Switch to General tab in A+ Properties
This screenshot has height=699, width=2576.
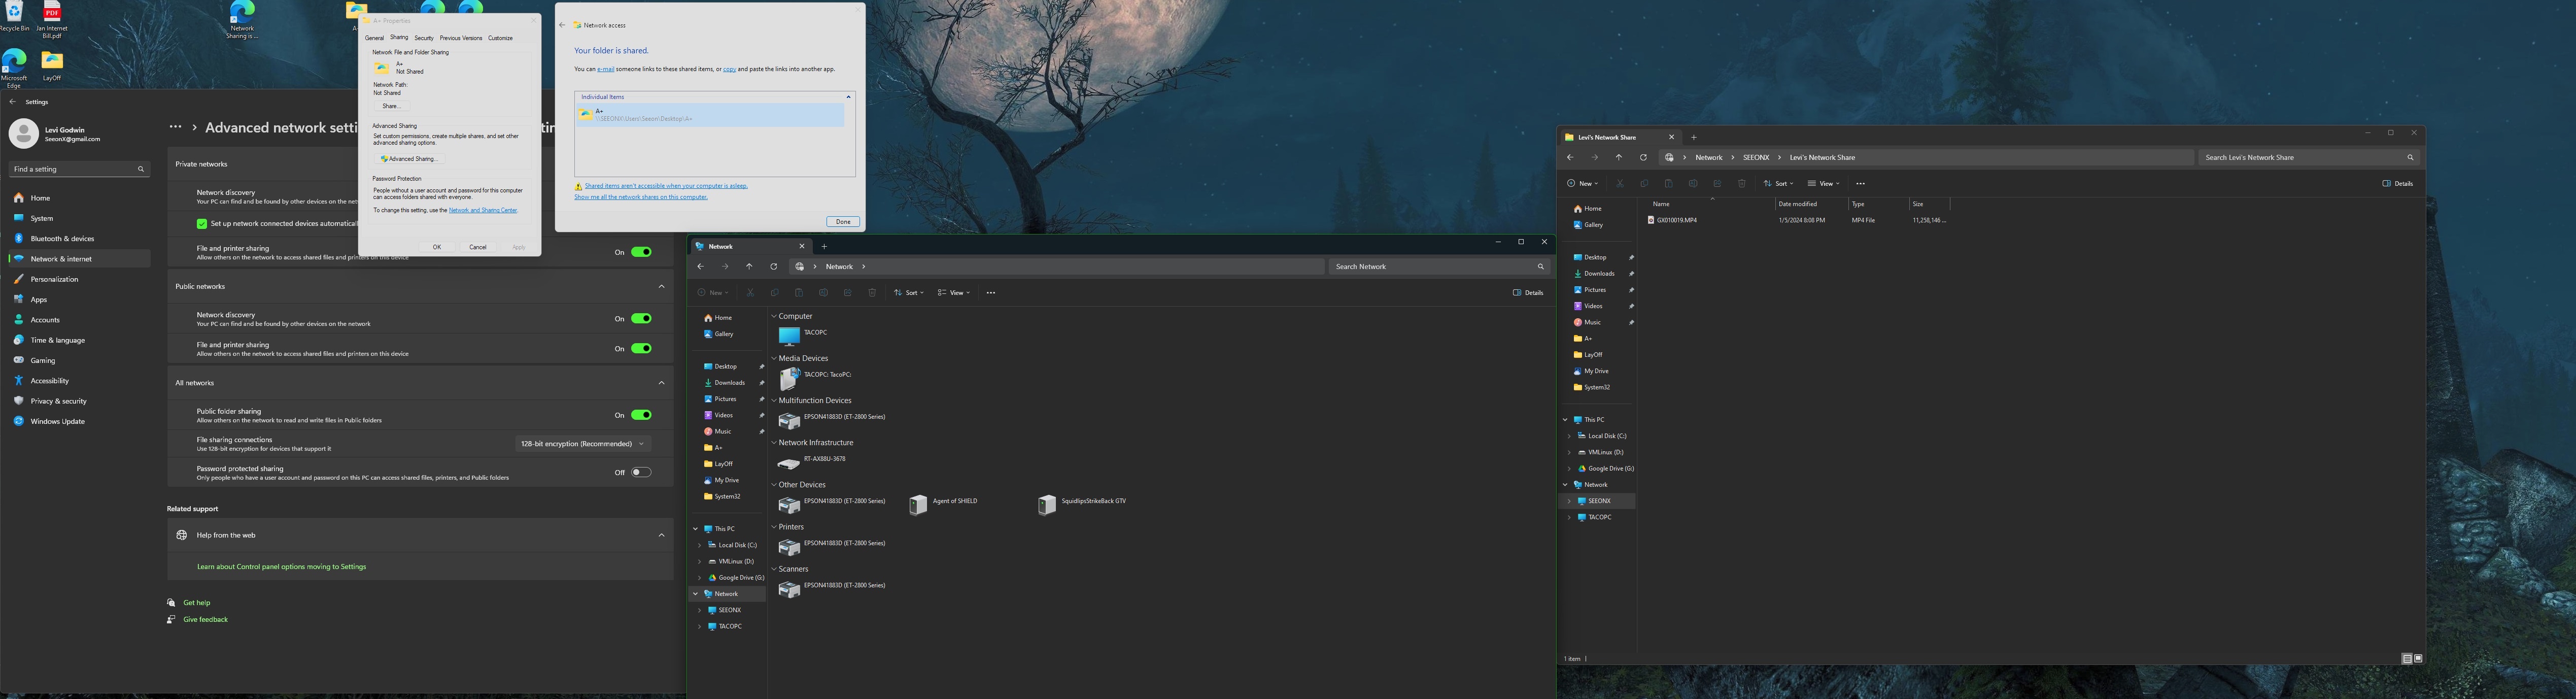click(x=374, y=38)
